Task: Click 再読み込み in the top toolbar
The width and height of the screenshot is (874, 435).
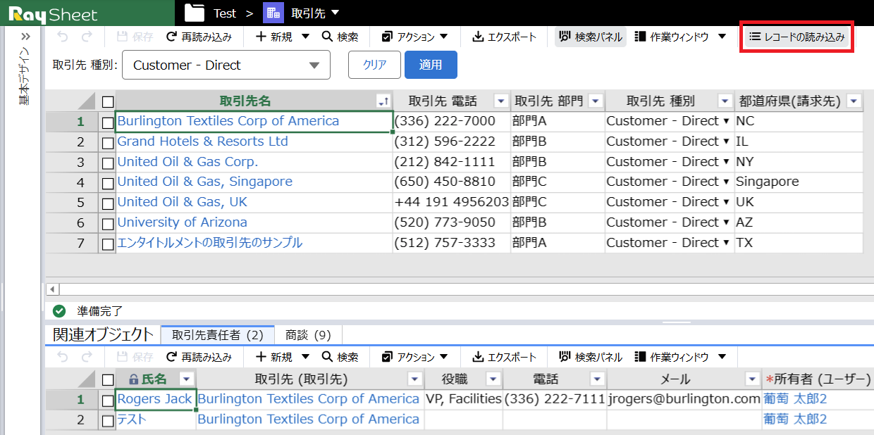Action: pos(199,37)
